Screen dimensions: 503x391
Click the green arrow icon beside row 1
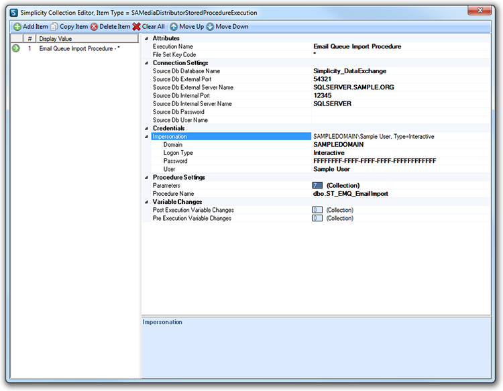[15, 48]
